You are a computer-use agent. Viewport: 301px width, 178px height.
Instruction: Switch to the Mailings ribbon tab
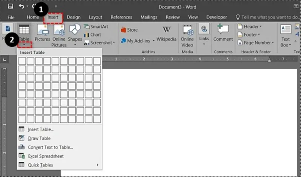(x=149, y=17)
